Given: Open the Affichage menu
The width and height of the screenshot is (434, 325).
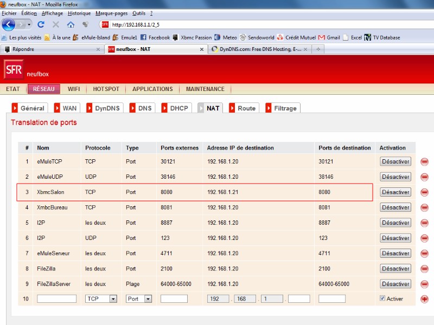Looking at the screenshot, I should (x=52, y=13).
